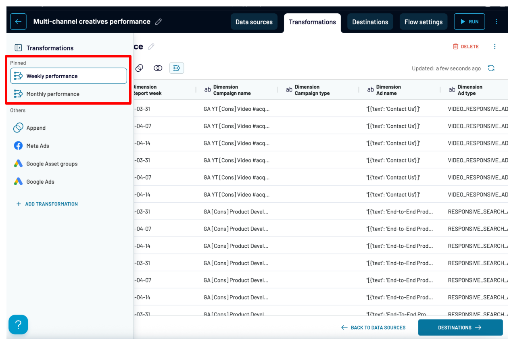Delete the current transformation

coord(466,47)
